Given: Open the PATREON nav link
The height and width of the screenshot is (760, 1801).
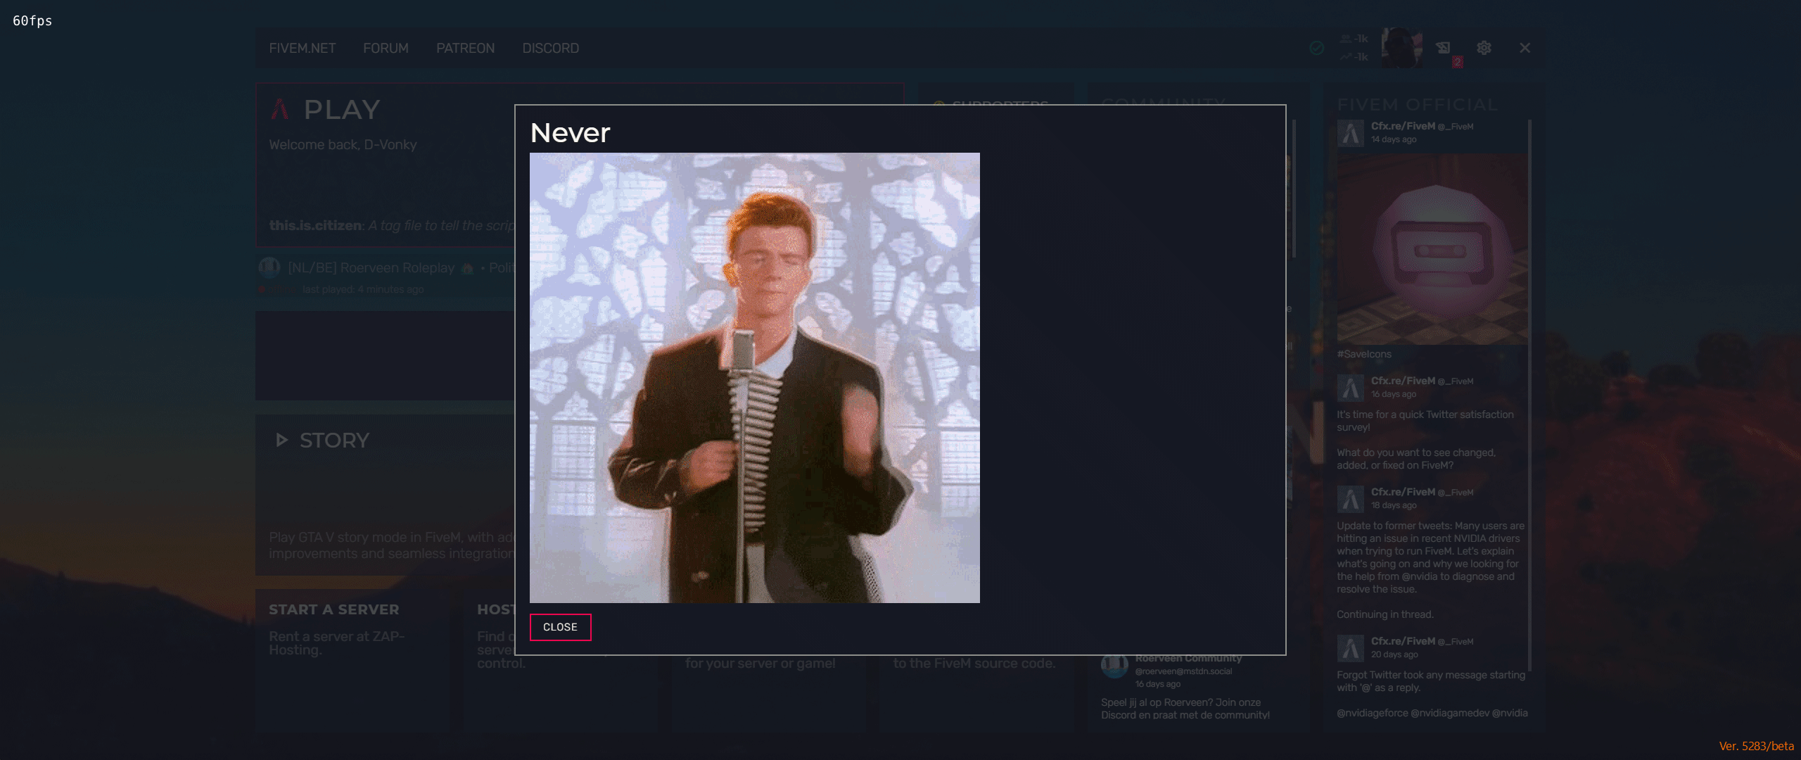Looking at the screenshot, I should [x=465, y=49].
